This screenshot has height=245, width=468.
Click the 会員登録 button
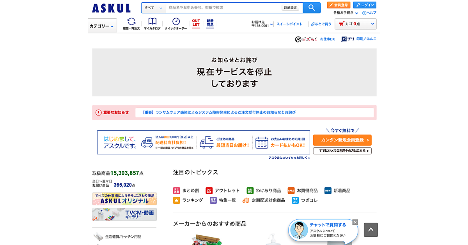(339, 5)
